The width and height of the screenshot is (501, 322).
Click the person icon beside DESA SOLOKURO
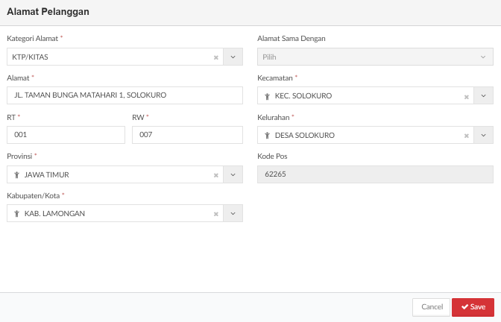click(267, 136)
